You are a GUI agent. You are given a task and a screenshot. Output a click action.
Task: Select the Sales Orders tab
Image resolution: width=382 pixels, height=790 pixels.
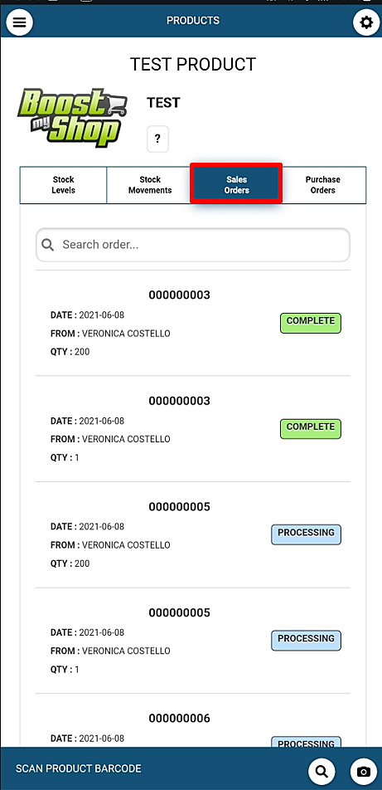coord(236,184)
